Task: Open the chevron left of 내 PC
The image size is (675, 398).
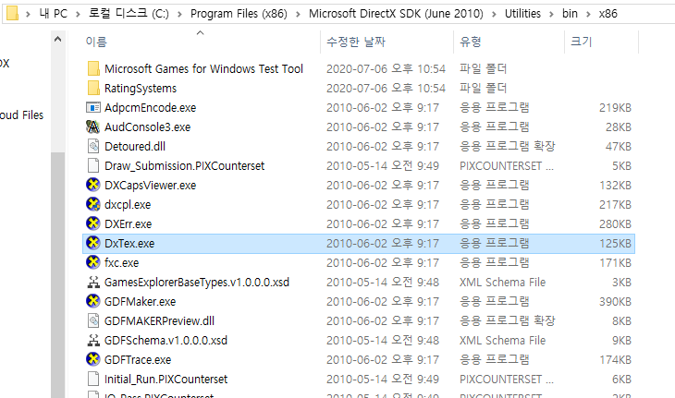Action: coord(28,14)
